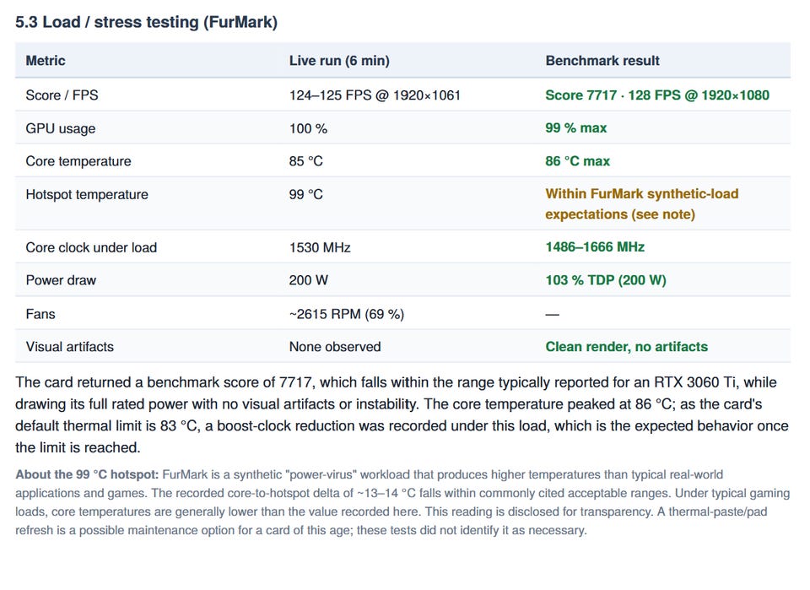Click the '~2615 RPM (69 %)' value
Viewport: 810px width, 590px height.
click(347, 314)
